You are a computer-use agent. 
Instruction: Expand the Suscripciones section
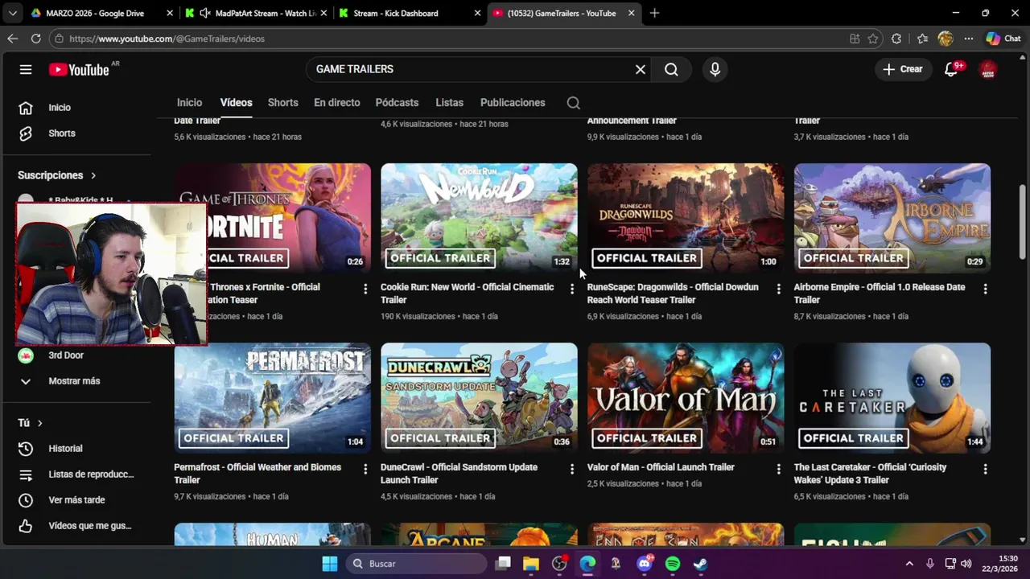point(57,175)
